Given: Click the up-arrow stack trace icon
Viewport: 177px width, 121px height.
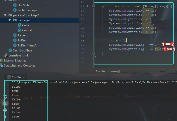Looking at the screenshot, I should [5, 84].
